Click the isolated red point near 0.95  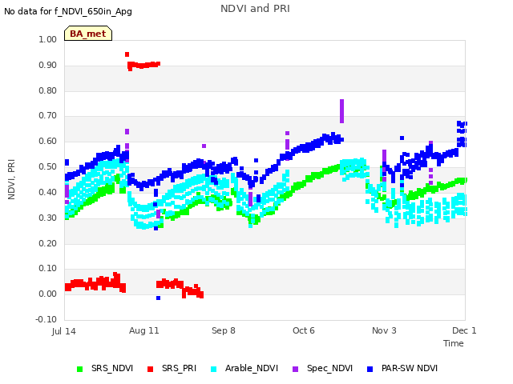127,54
